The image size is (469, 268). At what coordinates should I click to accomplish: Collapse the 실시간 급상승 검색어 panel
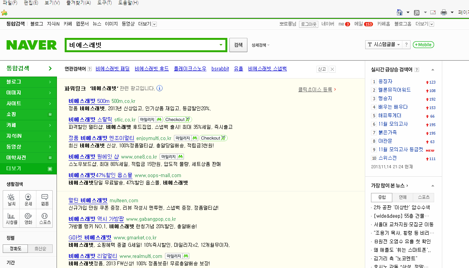click(x=433, y=70)
